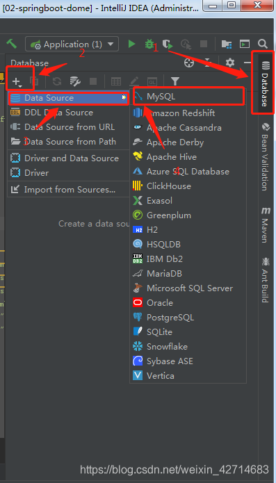
Task: Select MariaDB data source
Action: pyautogui.click(x=188, y=274)
